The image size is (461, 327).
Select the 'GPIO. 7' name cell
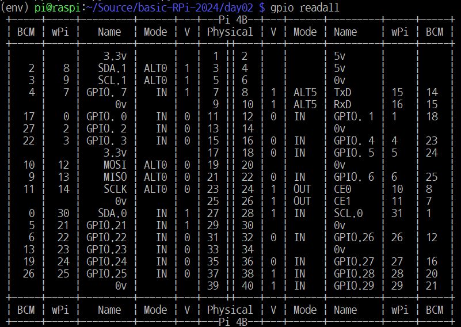(x=106, y=92)
